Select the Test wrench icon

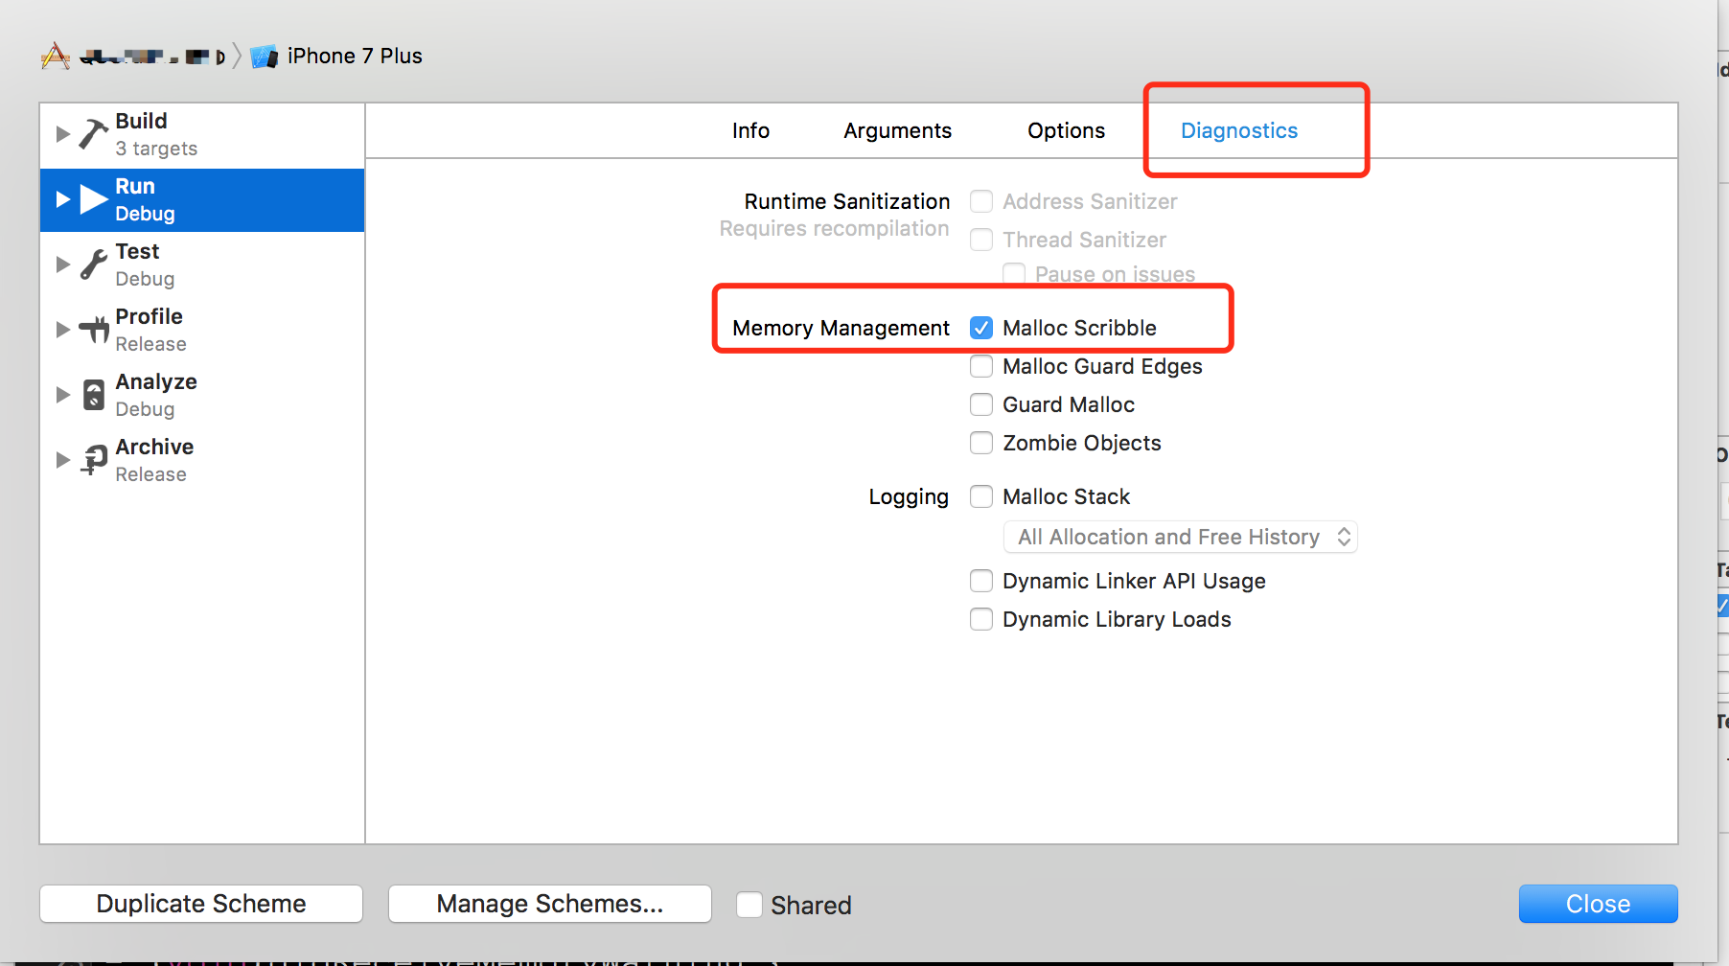pos(93,264)
